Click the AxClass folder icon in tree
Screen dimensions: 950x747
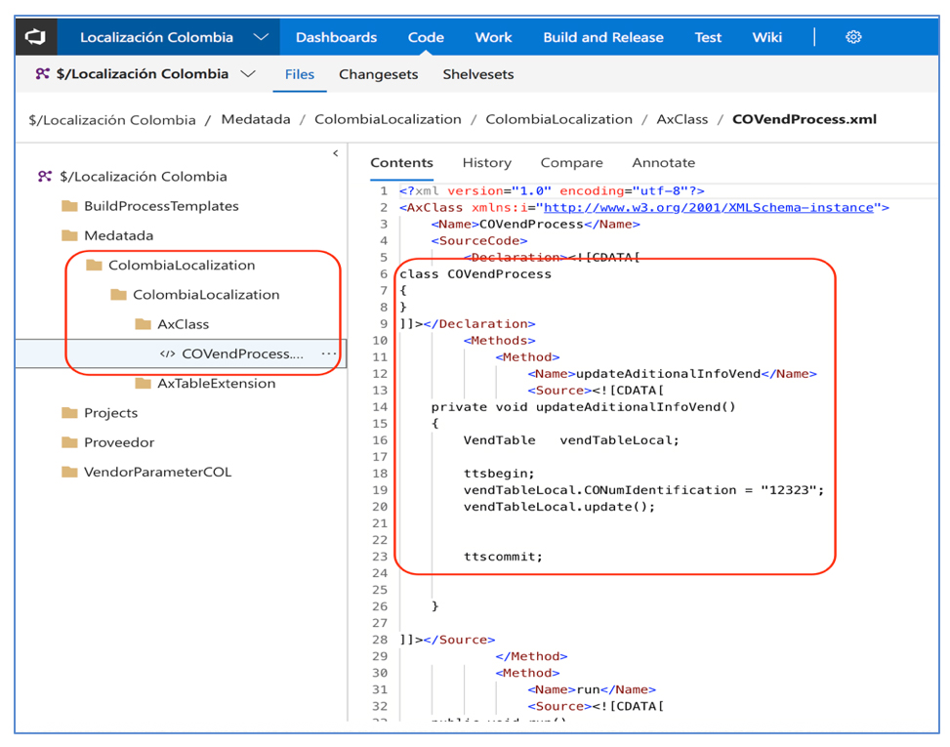click(143, 324)
